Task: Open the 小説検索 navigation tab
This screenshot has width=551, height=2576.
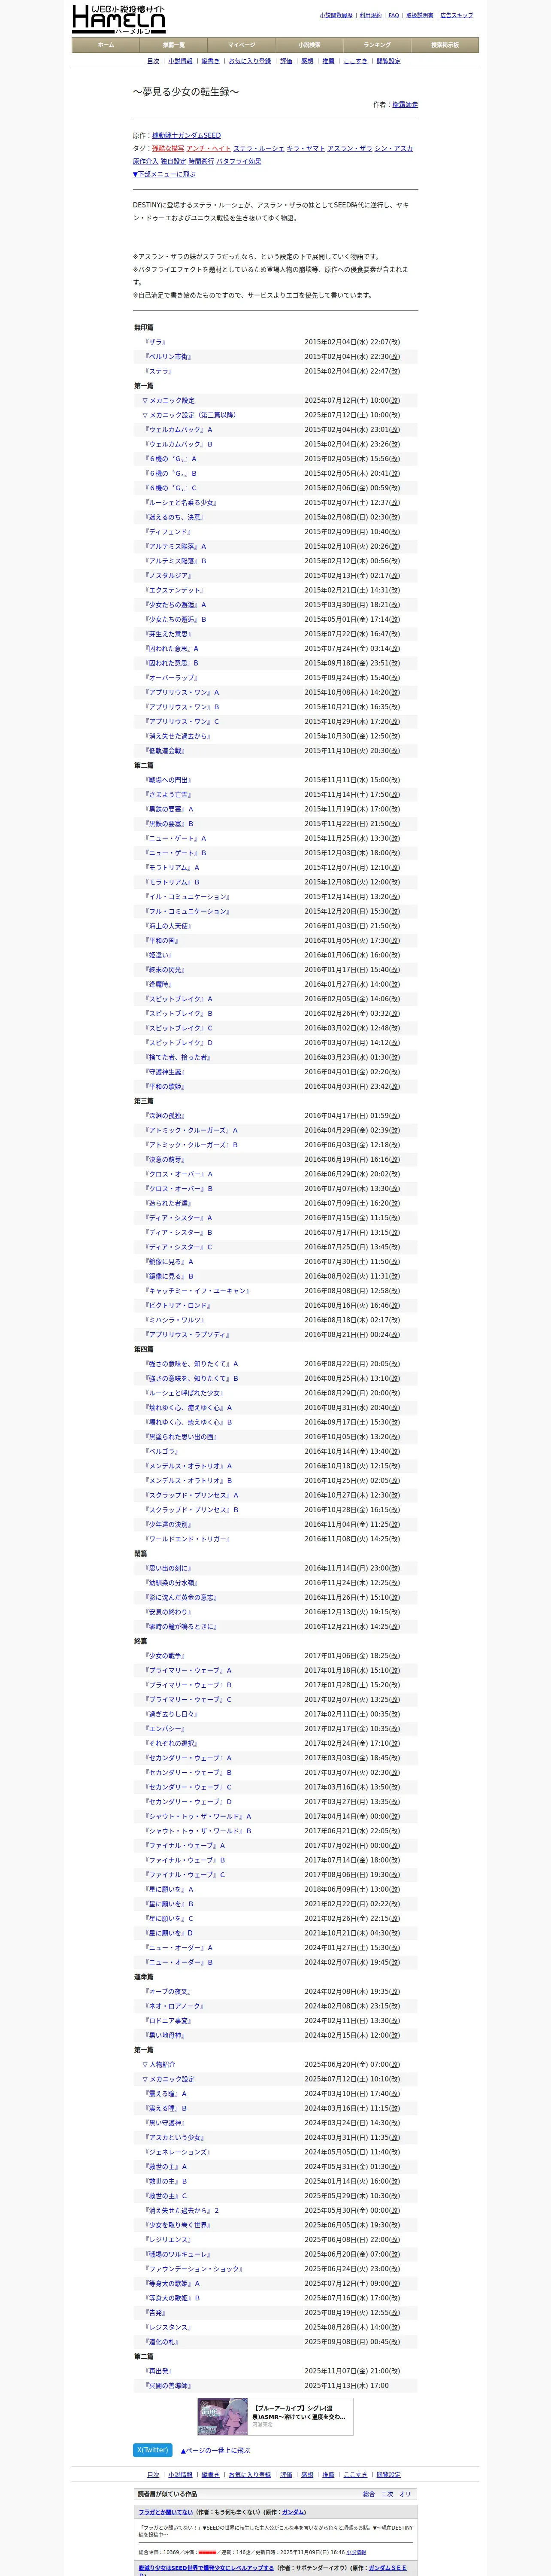Action: (x=309, y=45)
